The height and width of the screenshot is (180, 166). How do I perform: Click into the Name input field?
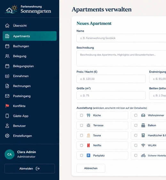tap(121, 38)
